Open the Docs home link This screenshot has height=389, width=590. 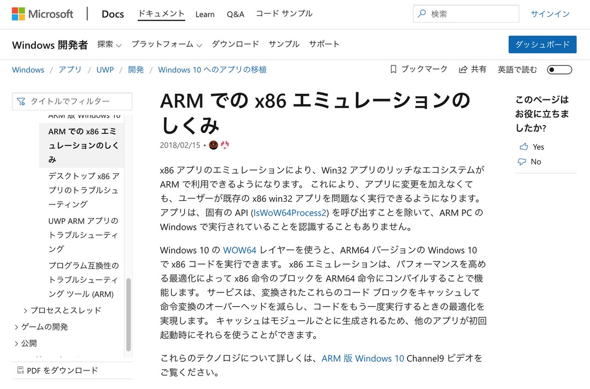pos(112,14)
